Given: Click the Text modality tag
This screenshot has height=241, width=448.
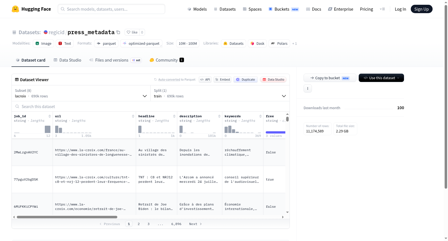Looking at the screenshot, I should click(65, 43).
